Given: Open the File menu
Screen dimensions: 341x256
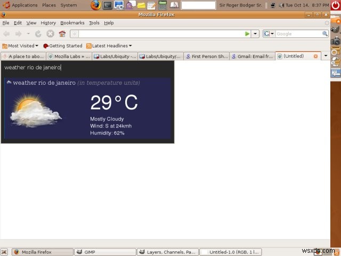Looking at the screenshot, I should [6, 23].
